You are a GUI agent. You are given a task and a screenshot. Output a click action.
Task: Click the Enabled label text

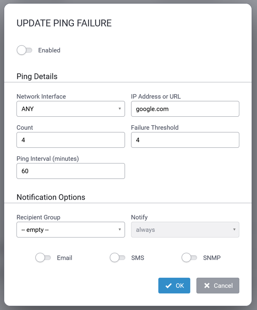click(x=49, y=50)
